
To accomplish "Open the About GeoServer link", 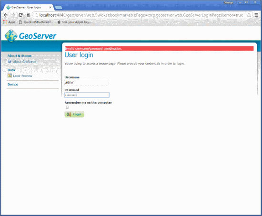I will pyautogui.click(x=25, y=62).
